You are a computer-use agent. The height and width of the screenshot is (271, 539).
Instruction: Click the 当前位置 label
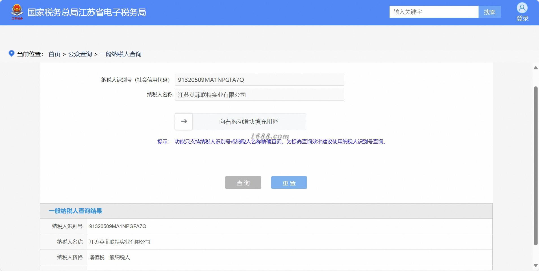(30, 54)
